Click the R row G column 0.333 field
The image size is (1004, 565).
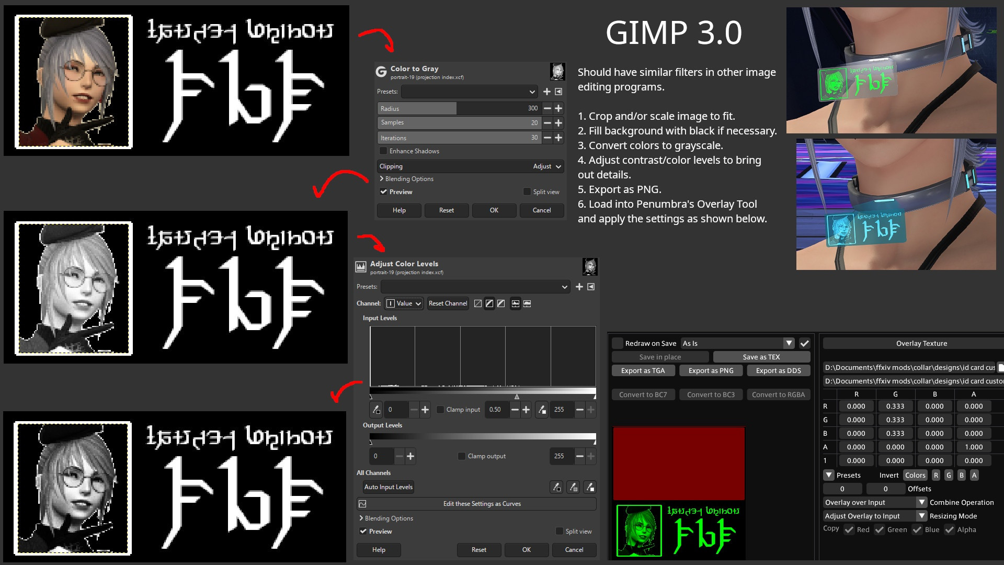[895, 406]
